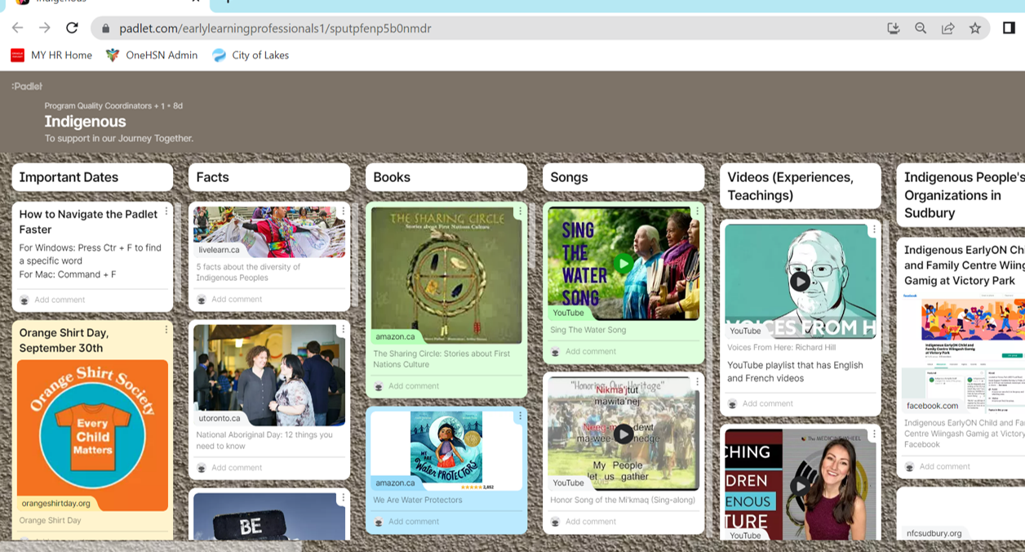
Task: Toggle the browser side panel icon
Action: 1009,28
